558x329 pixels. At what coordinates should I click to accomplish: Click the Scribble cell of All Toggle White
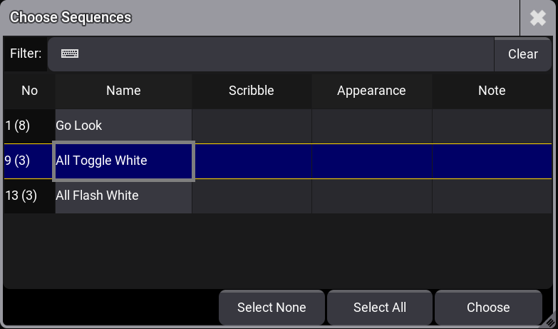pos(251,161)
